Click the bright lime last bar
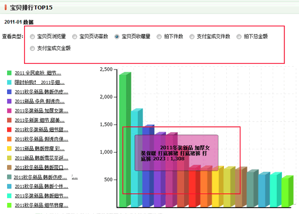 287,191
